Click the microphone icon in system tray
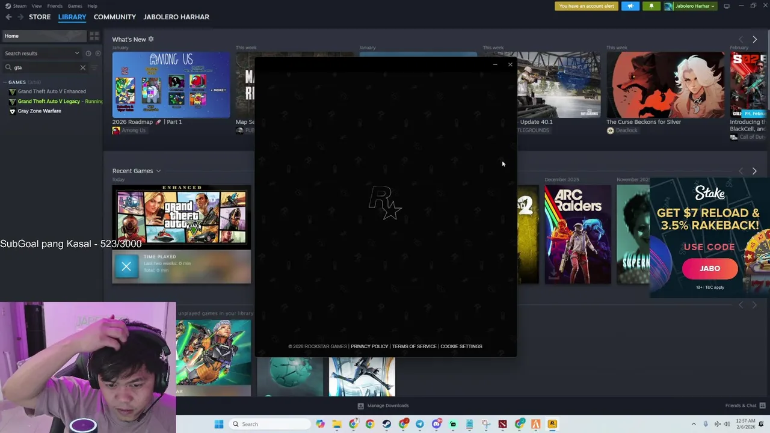 [x=706, y=424]
